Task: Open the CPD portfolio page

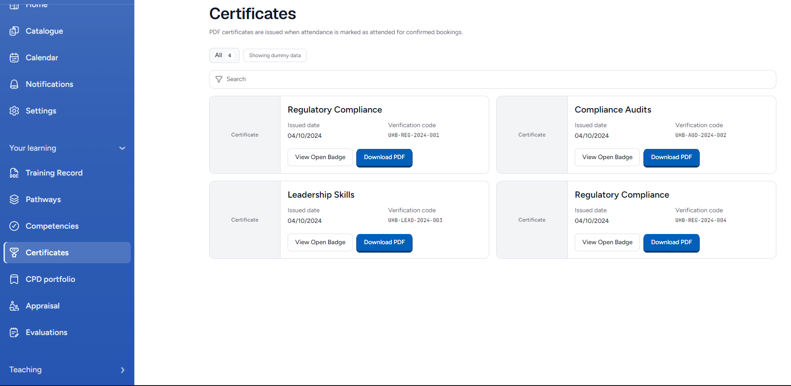Action: 67,279
